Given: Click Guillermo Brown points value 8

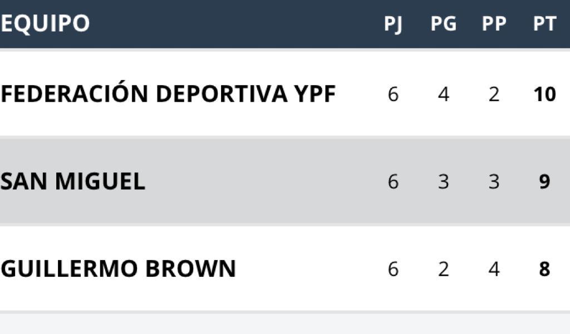Looking at the screenshot, I should (544, 269).
